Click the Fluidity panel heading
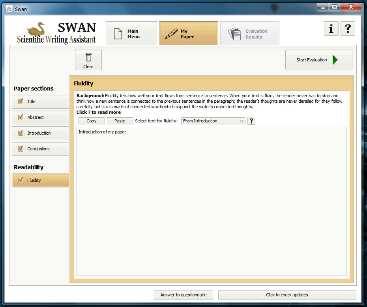Screen dimensions: 367x307 [x=83, y=83]
